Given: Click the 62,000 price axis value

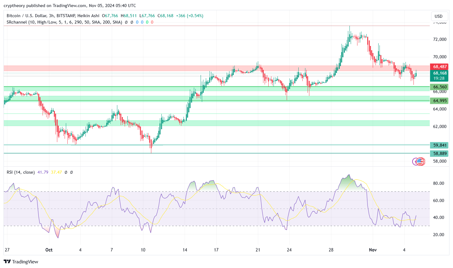Looking at the screenshot, I should [x=440, y=126].
